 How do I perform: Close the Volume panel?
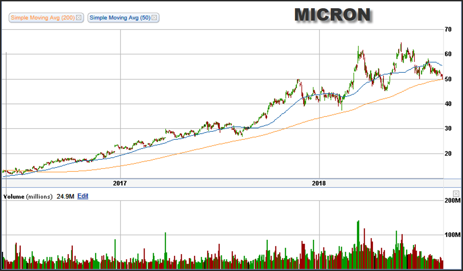tap(456, 194)
